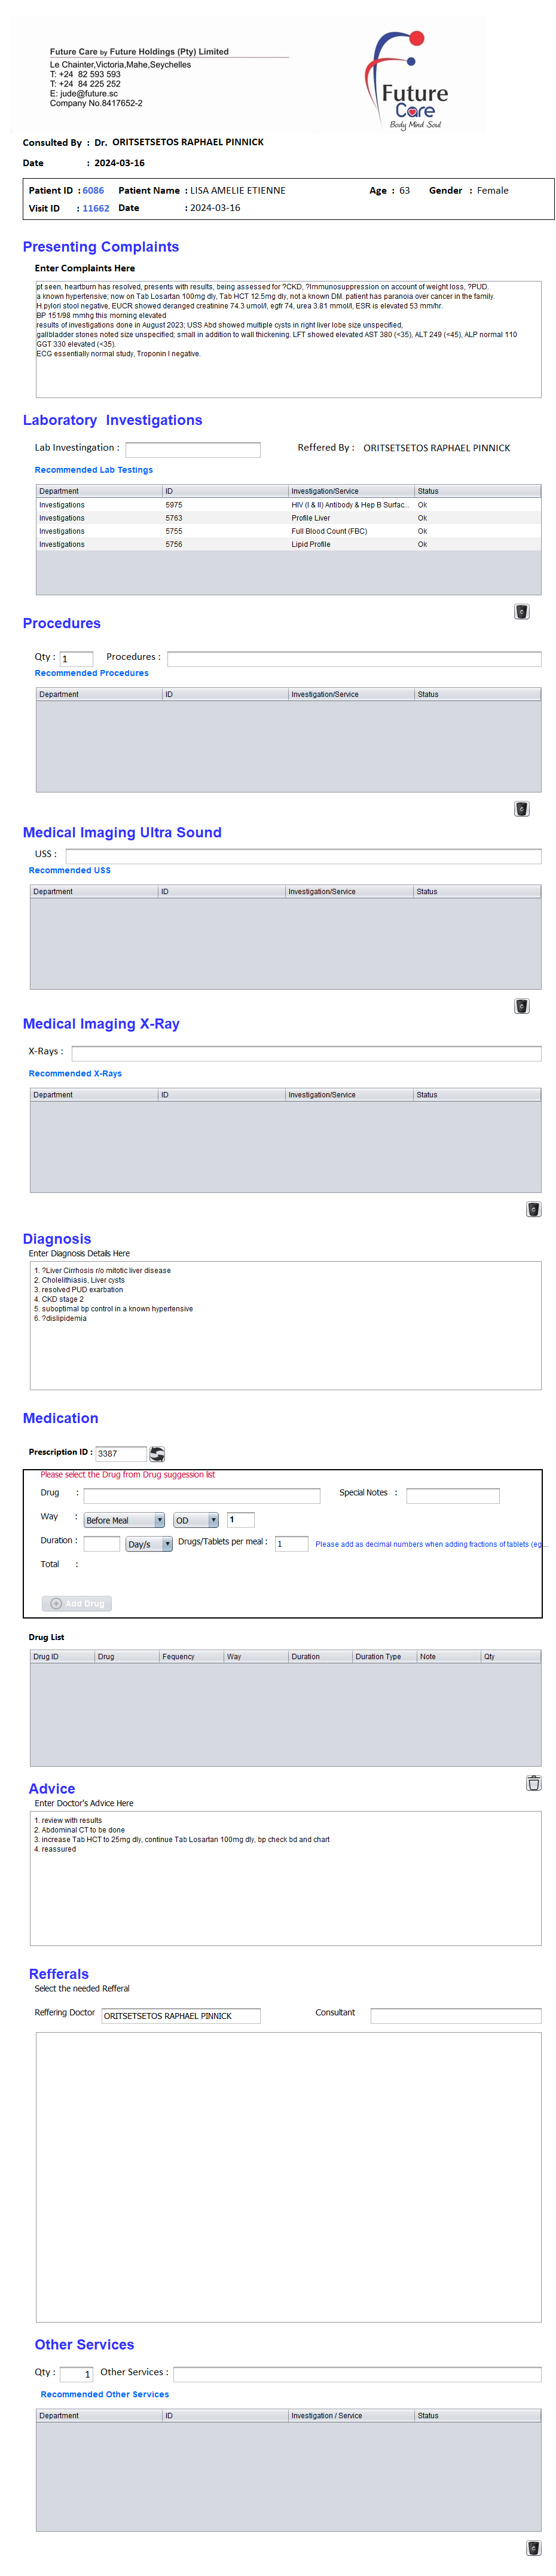The image size is (556, 2576).
Task: Click the Consultant field in Referrals
Action: [x=455, y=2015]
